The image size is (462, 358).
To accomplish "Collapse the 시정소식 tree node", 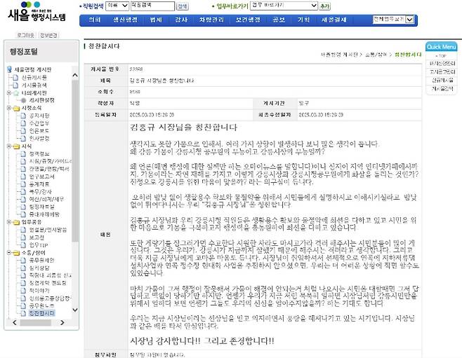I will pyautogui.click(x=9, y=108).
